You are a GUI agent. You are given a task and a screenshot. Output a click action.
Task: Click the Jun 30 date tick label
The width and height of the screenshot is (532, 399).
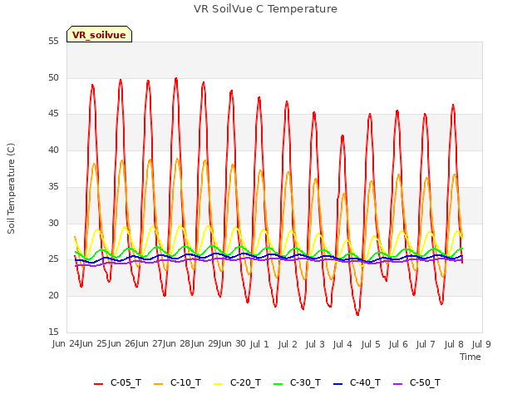(x=232, y=344)
